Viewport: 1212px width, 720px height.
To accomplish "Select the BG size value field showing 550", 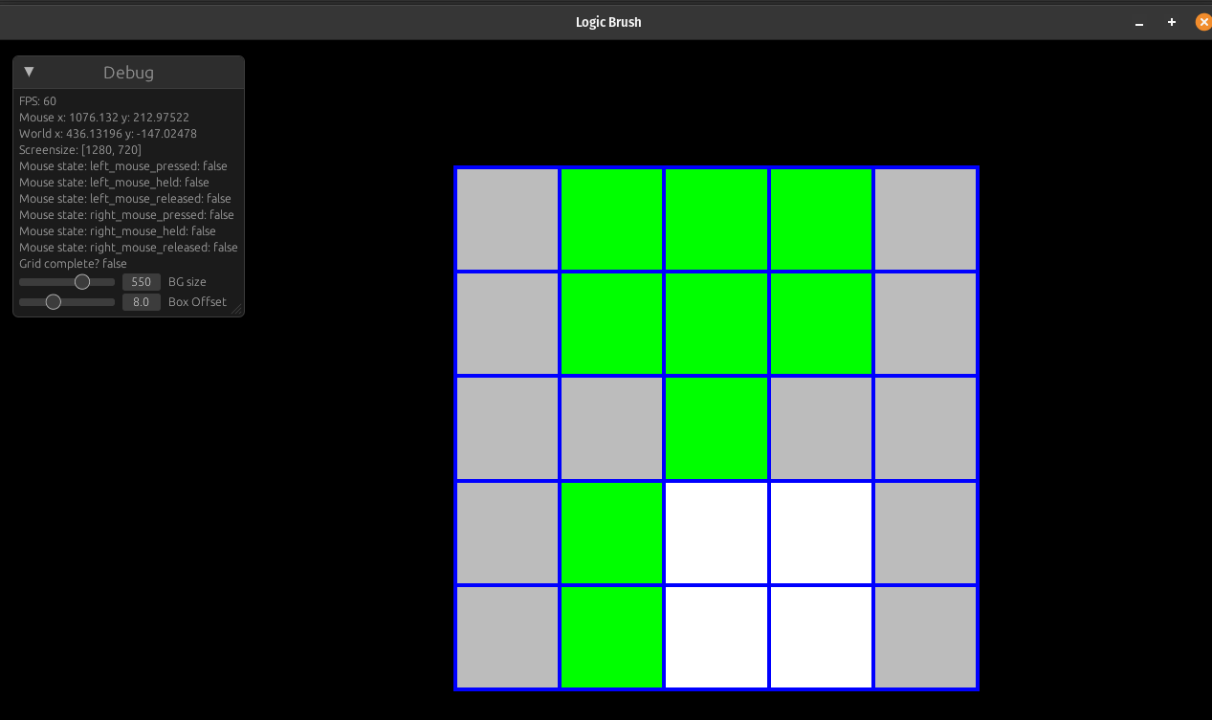I will (x=141, y=282).
